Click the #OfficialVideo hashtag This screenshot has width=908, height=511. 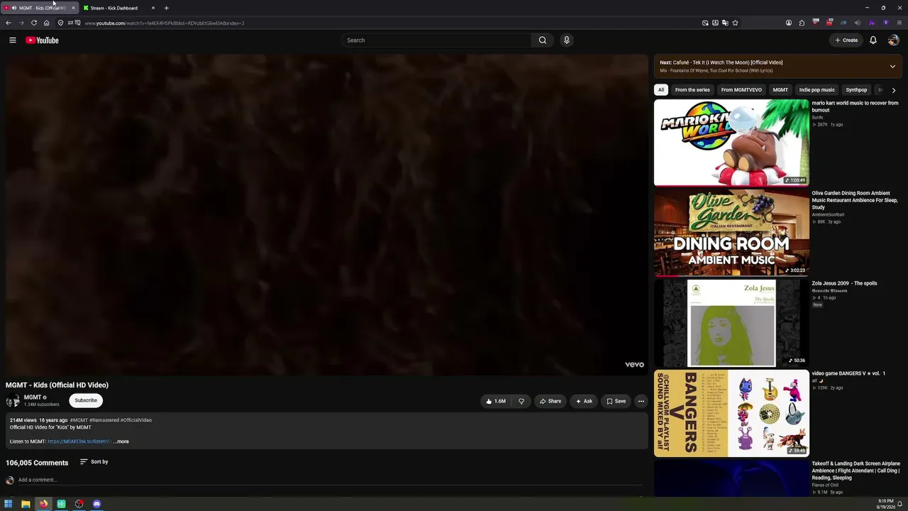coord(135,420)
